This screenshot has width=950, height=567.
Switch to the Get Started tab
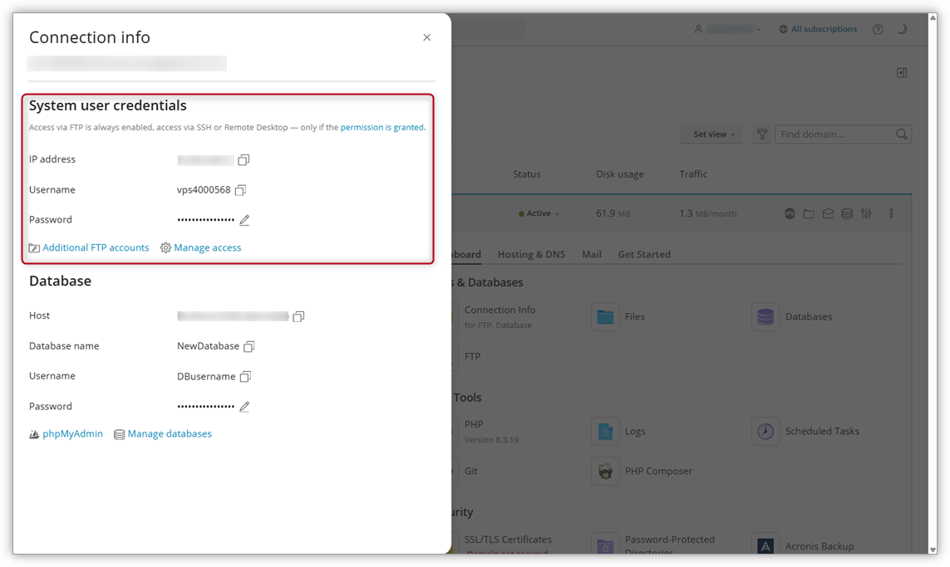click(x=643, y=254)
